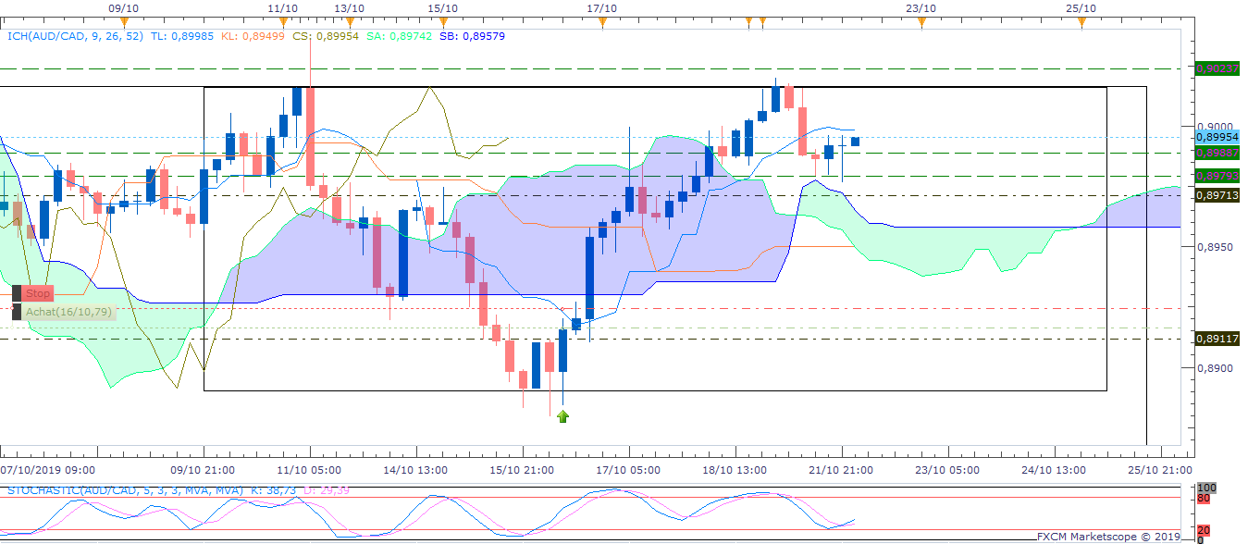Click the Stop order label

pos(37,293)
